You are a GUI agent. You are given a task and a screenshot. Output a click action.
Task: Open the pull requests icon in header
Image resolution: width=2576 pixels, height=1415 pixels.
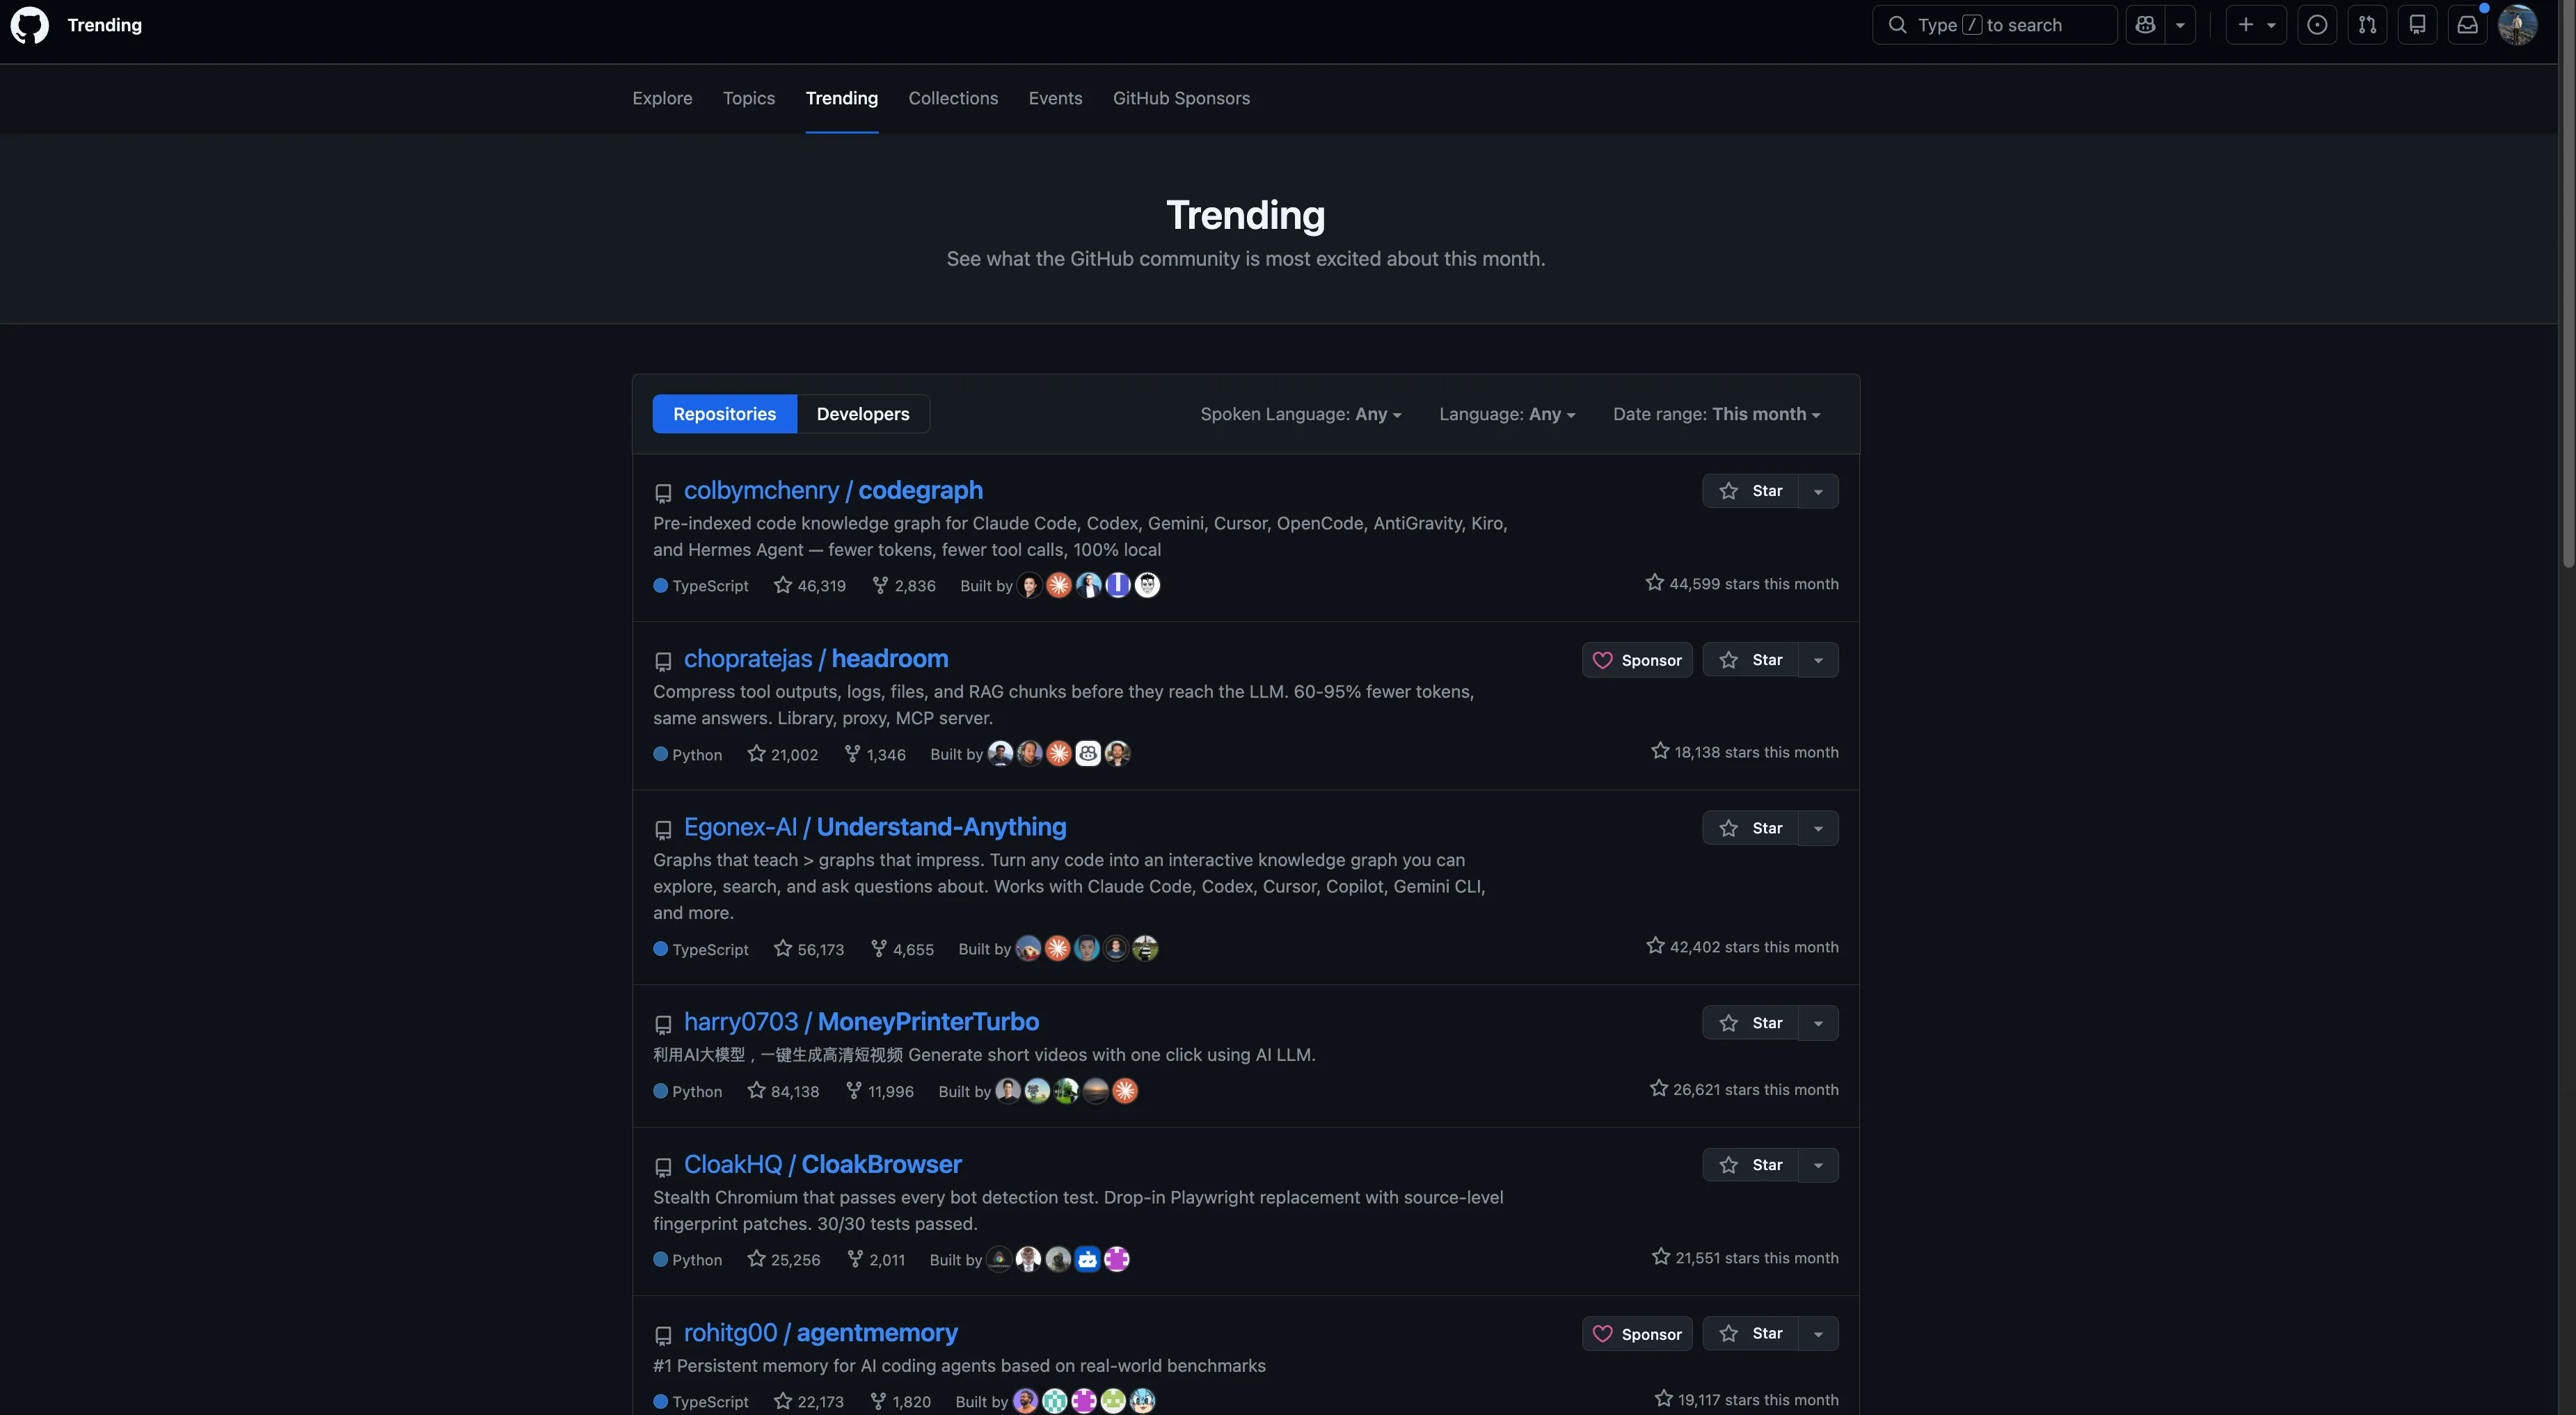coord(2367,25)
